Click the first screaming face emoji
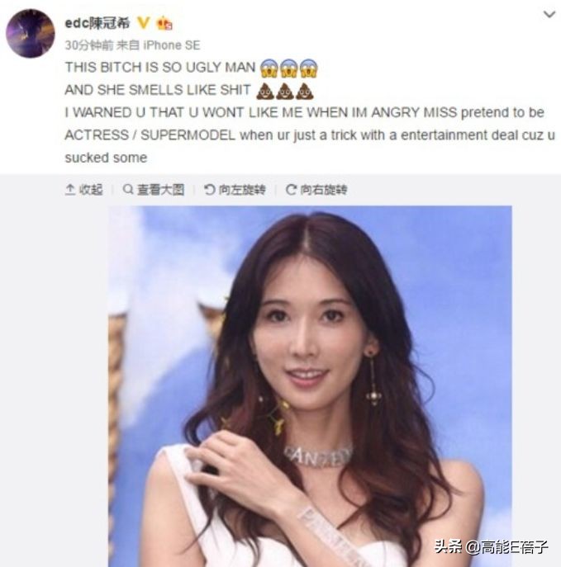 [269, 68]
